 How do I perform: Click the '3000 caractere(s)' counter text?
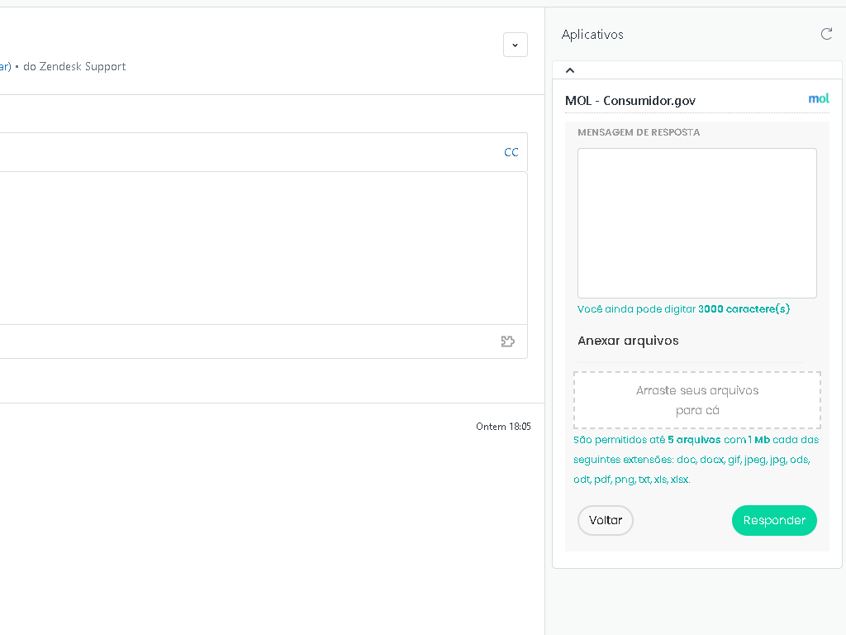pos(744,309)
